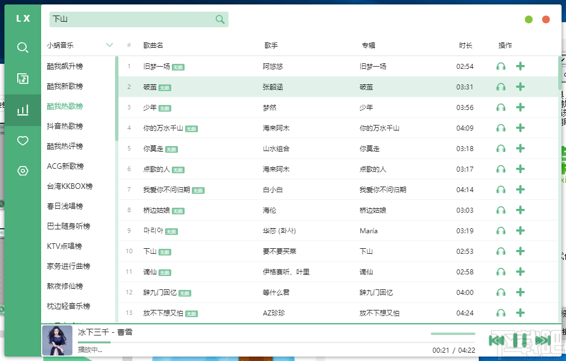Open the search page from the sidebar
Viewport: 566px width, 361px height.
[22, 48]
